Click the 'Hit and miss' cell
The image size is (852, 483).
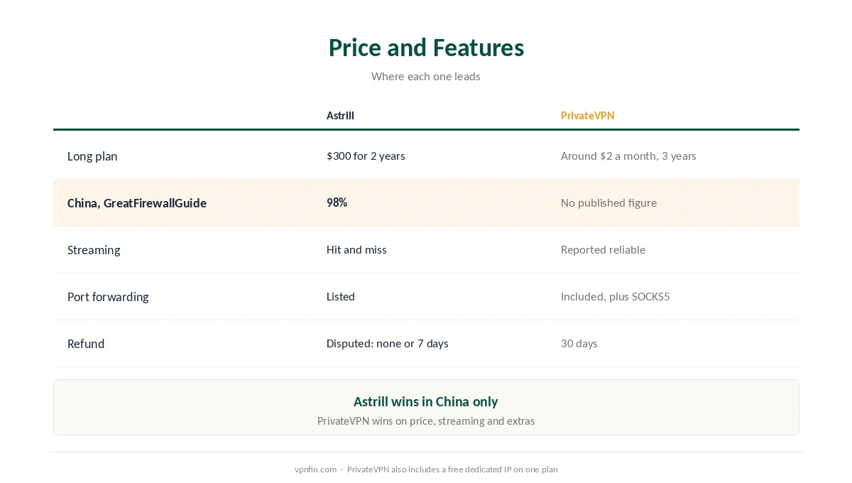pos(356,249)
